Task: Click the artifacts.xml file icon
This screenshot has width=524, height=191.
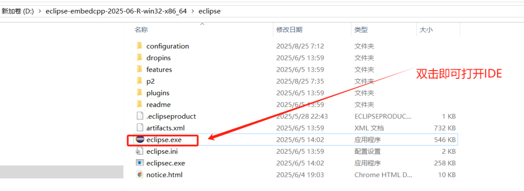Action: [140, 128]
